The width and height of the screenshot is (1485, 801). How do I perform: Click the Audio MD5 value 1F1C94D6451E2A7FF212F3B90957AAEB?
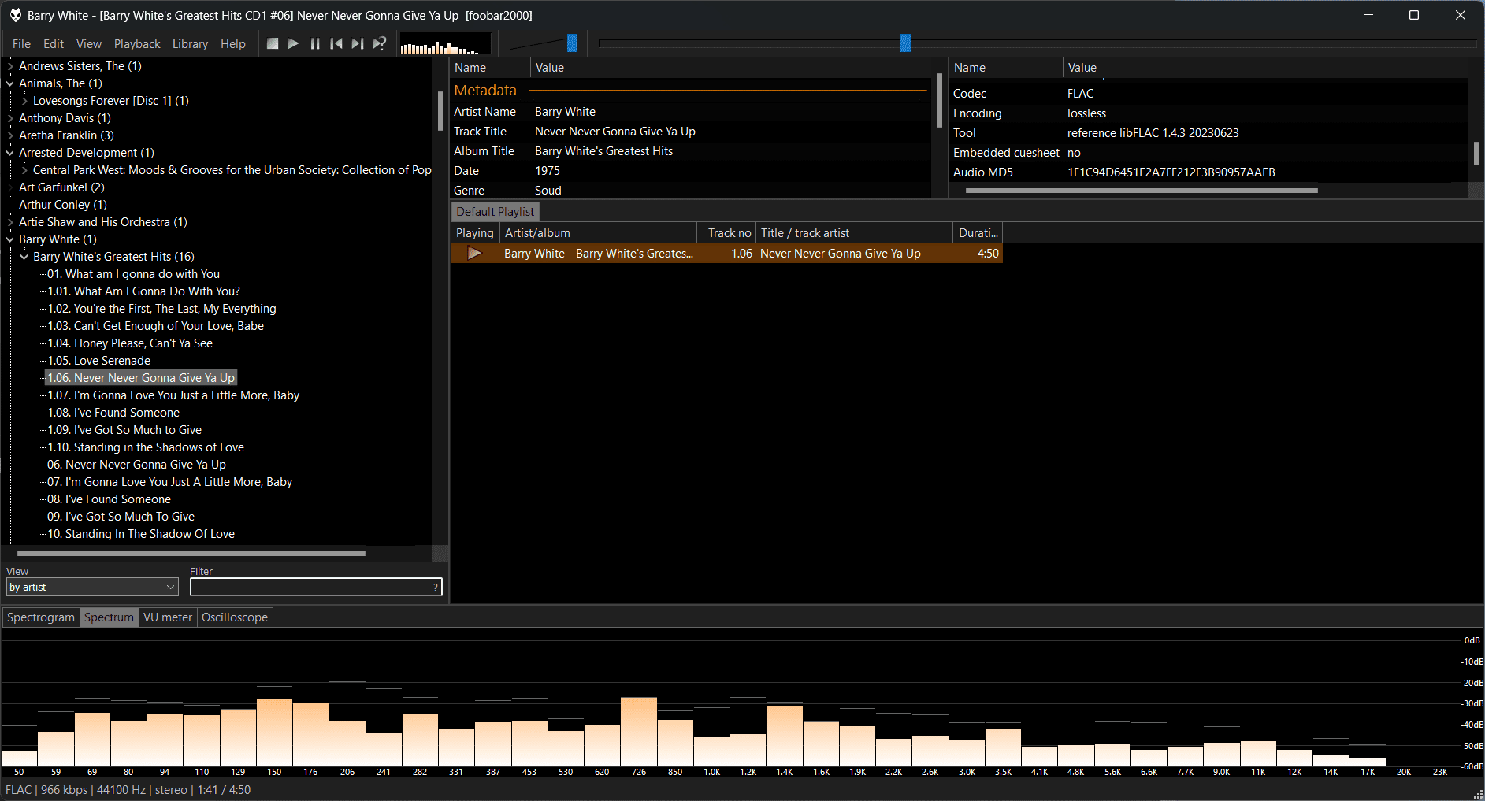click(1171, 172)
